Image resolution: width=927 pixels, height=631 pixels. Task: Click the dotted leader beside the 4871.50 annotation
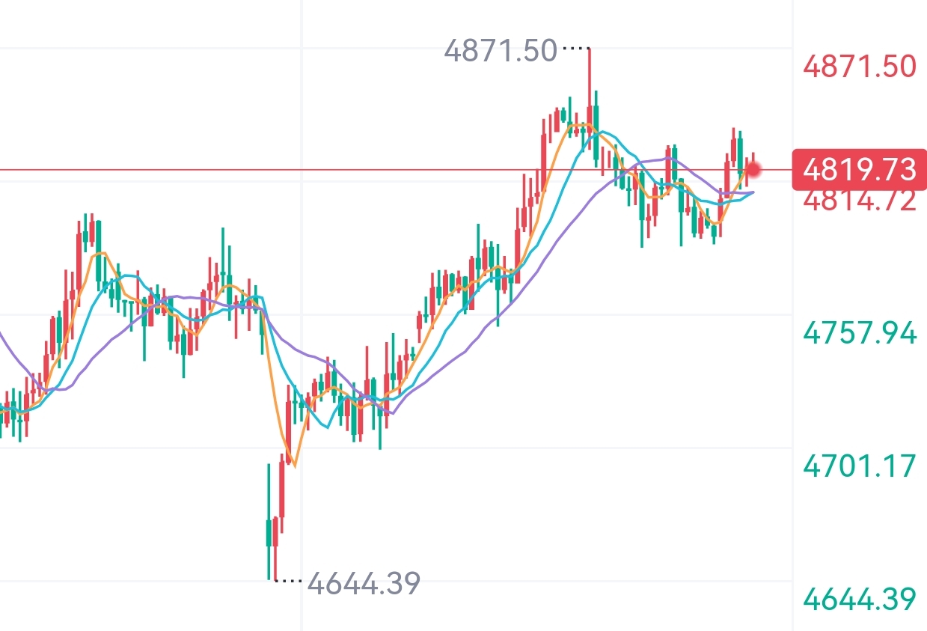pyautogui.click(x=575, y=49)
